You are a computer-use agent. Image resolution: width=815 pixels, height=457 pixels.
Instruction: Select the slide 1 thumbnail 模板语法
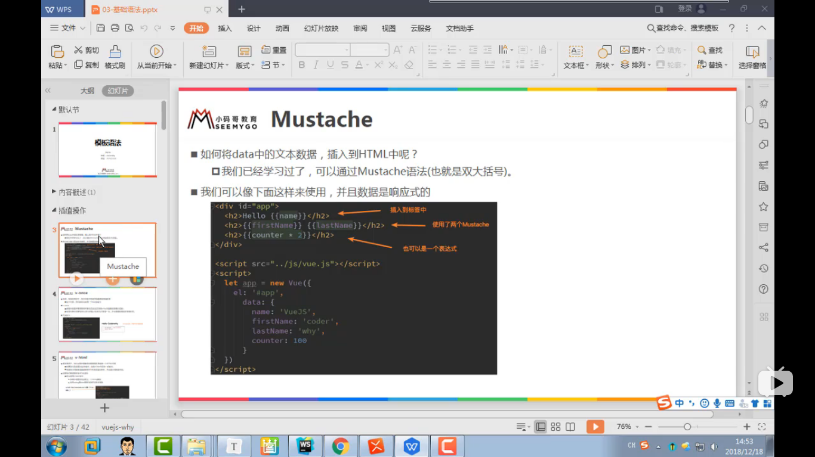(x=107, y=150)
